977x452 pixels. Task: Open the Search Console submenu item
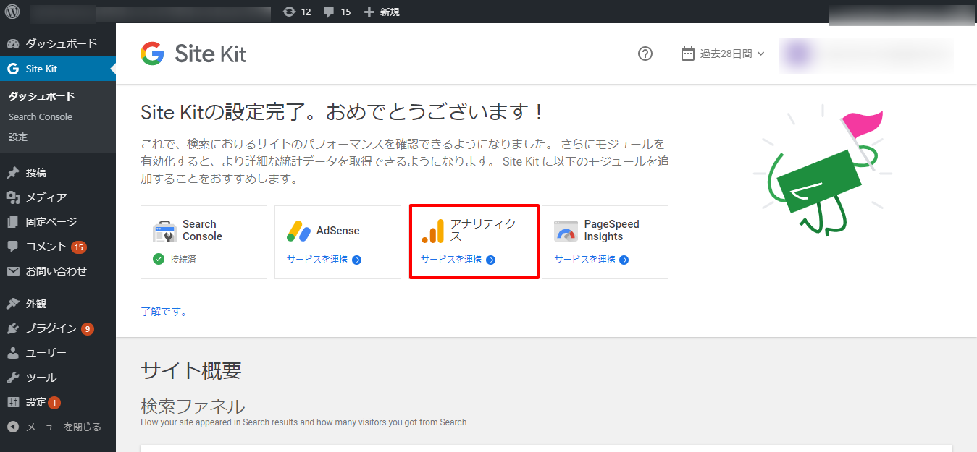41,116
